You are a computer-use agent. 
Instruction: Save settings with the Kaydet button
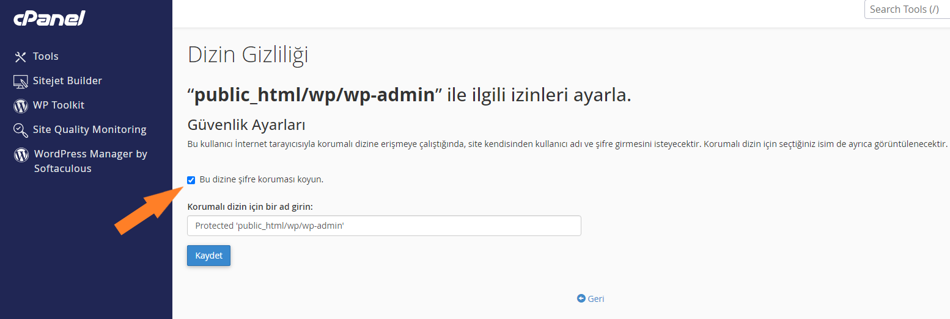pyautogui.click(x=208, y=256)
